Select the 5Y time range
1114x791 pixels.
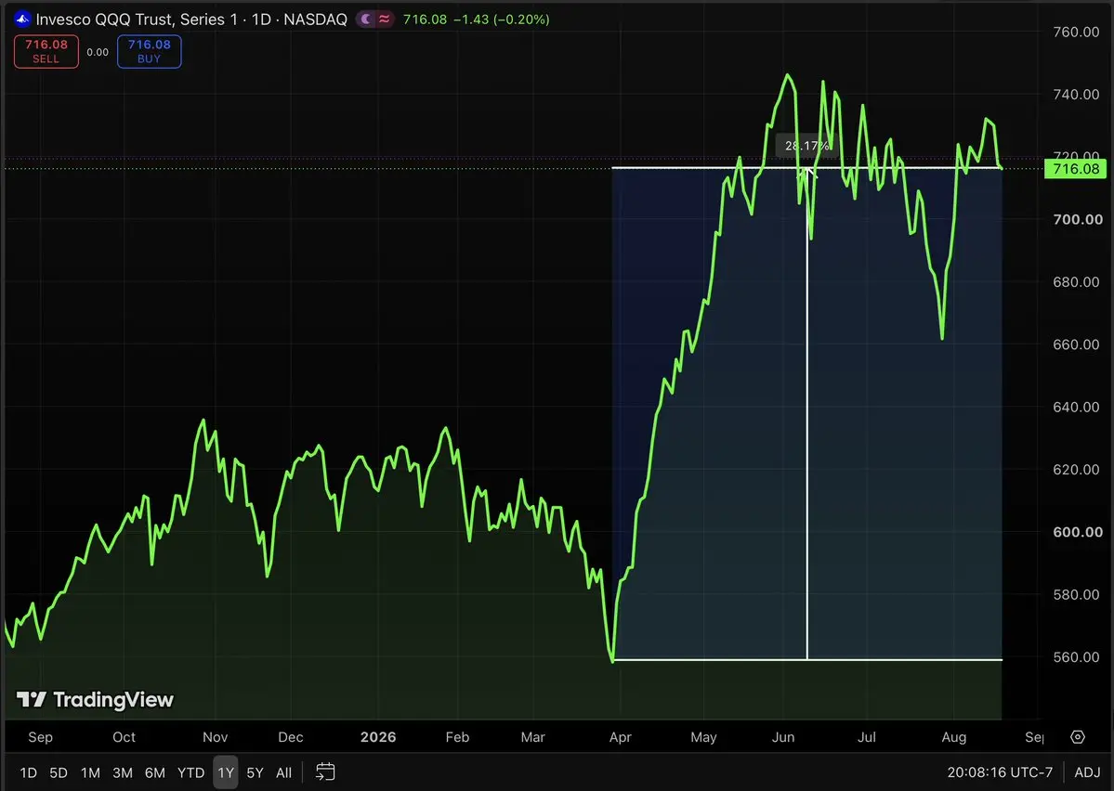click(256, 772)
